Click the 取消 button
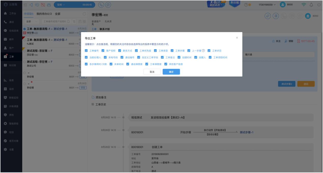The image size is (323, 173). pos(152,72)
